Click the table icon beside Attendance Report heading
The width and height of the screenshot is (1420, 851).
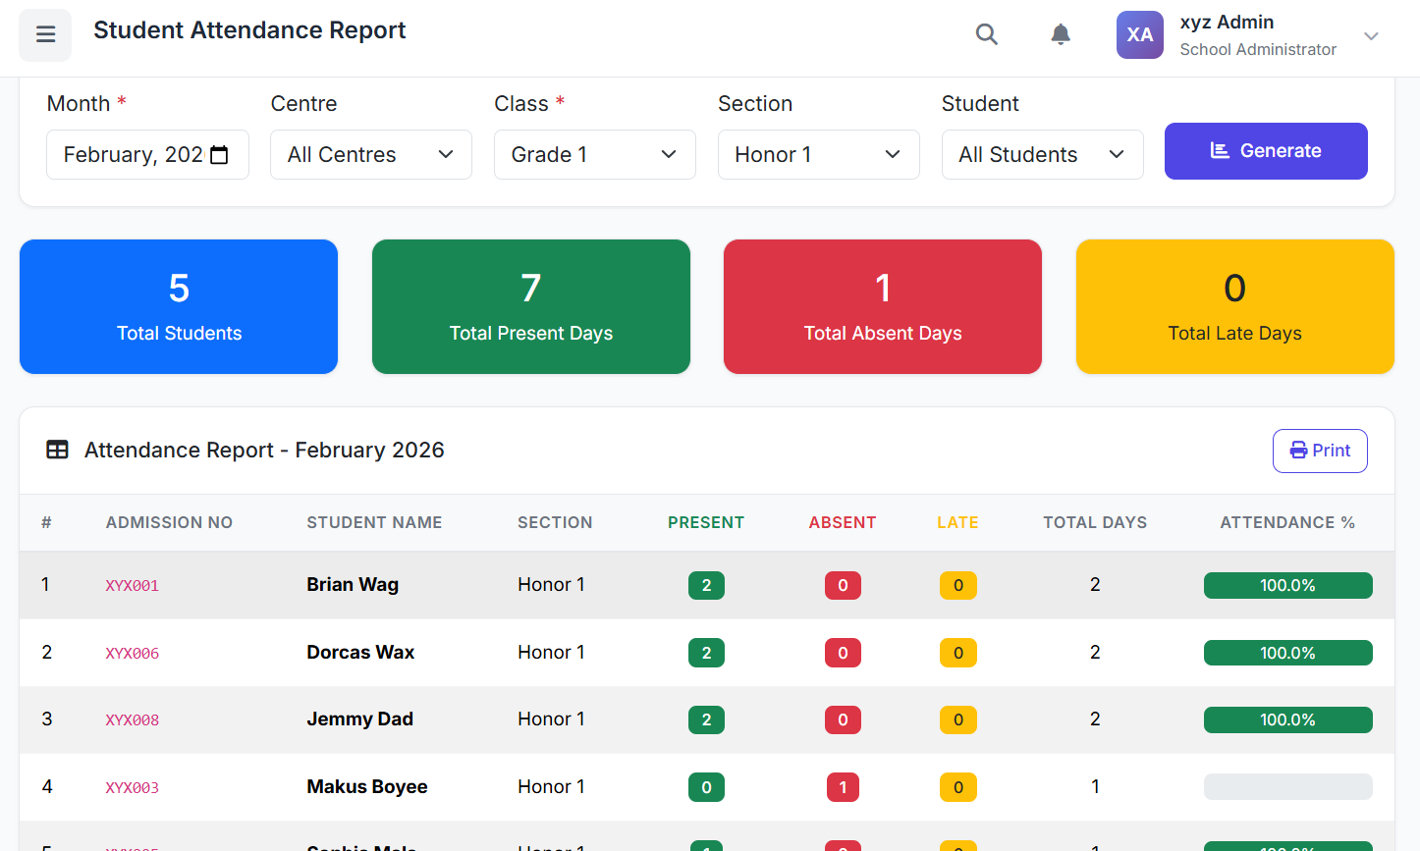coord(58,451)
